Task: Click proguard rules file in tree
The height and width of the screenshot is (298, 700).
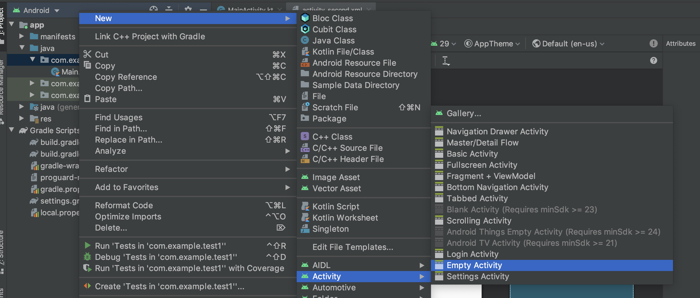Action: point(55,177)
